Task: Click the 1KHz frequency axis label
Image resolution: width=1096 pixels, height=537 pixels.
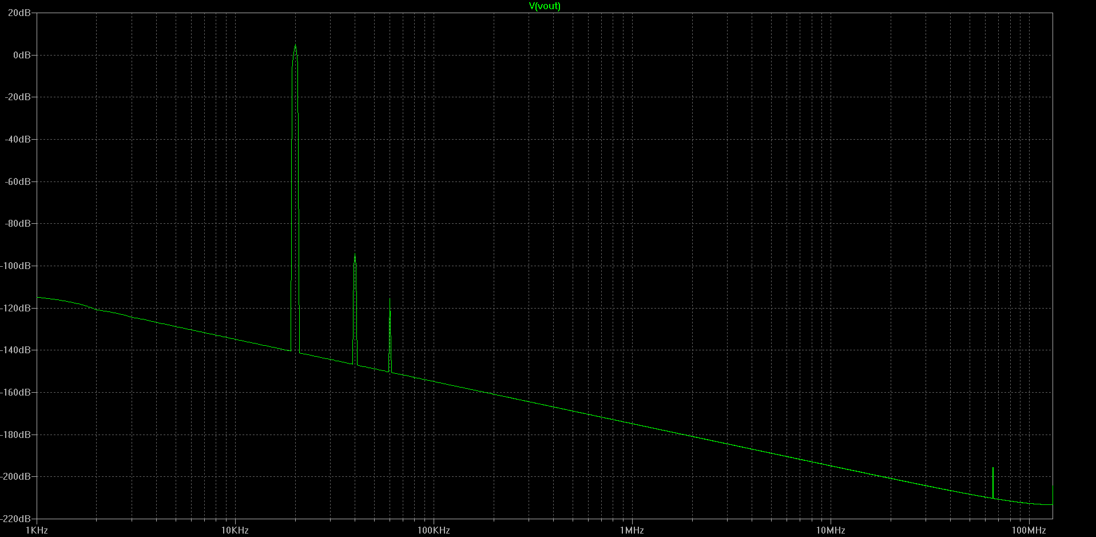Action: coord(37,531)
